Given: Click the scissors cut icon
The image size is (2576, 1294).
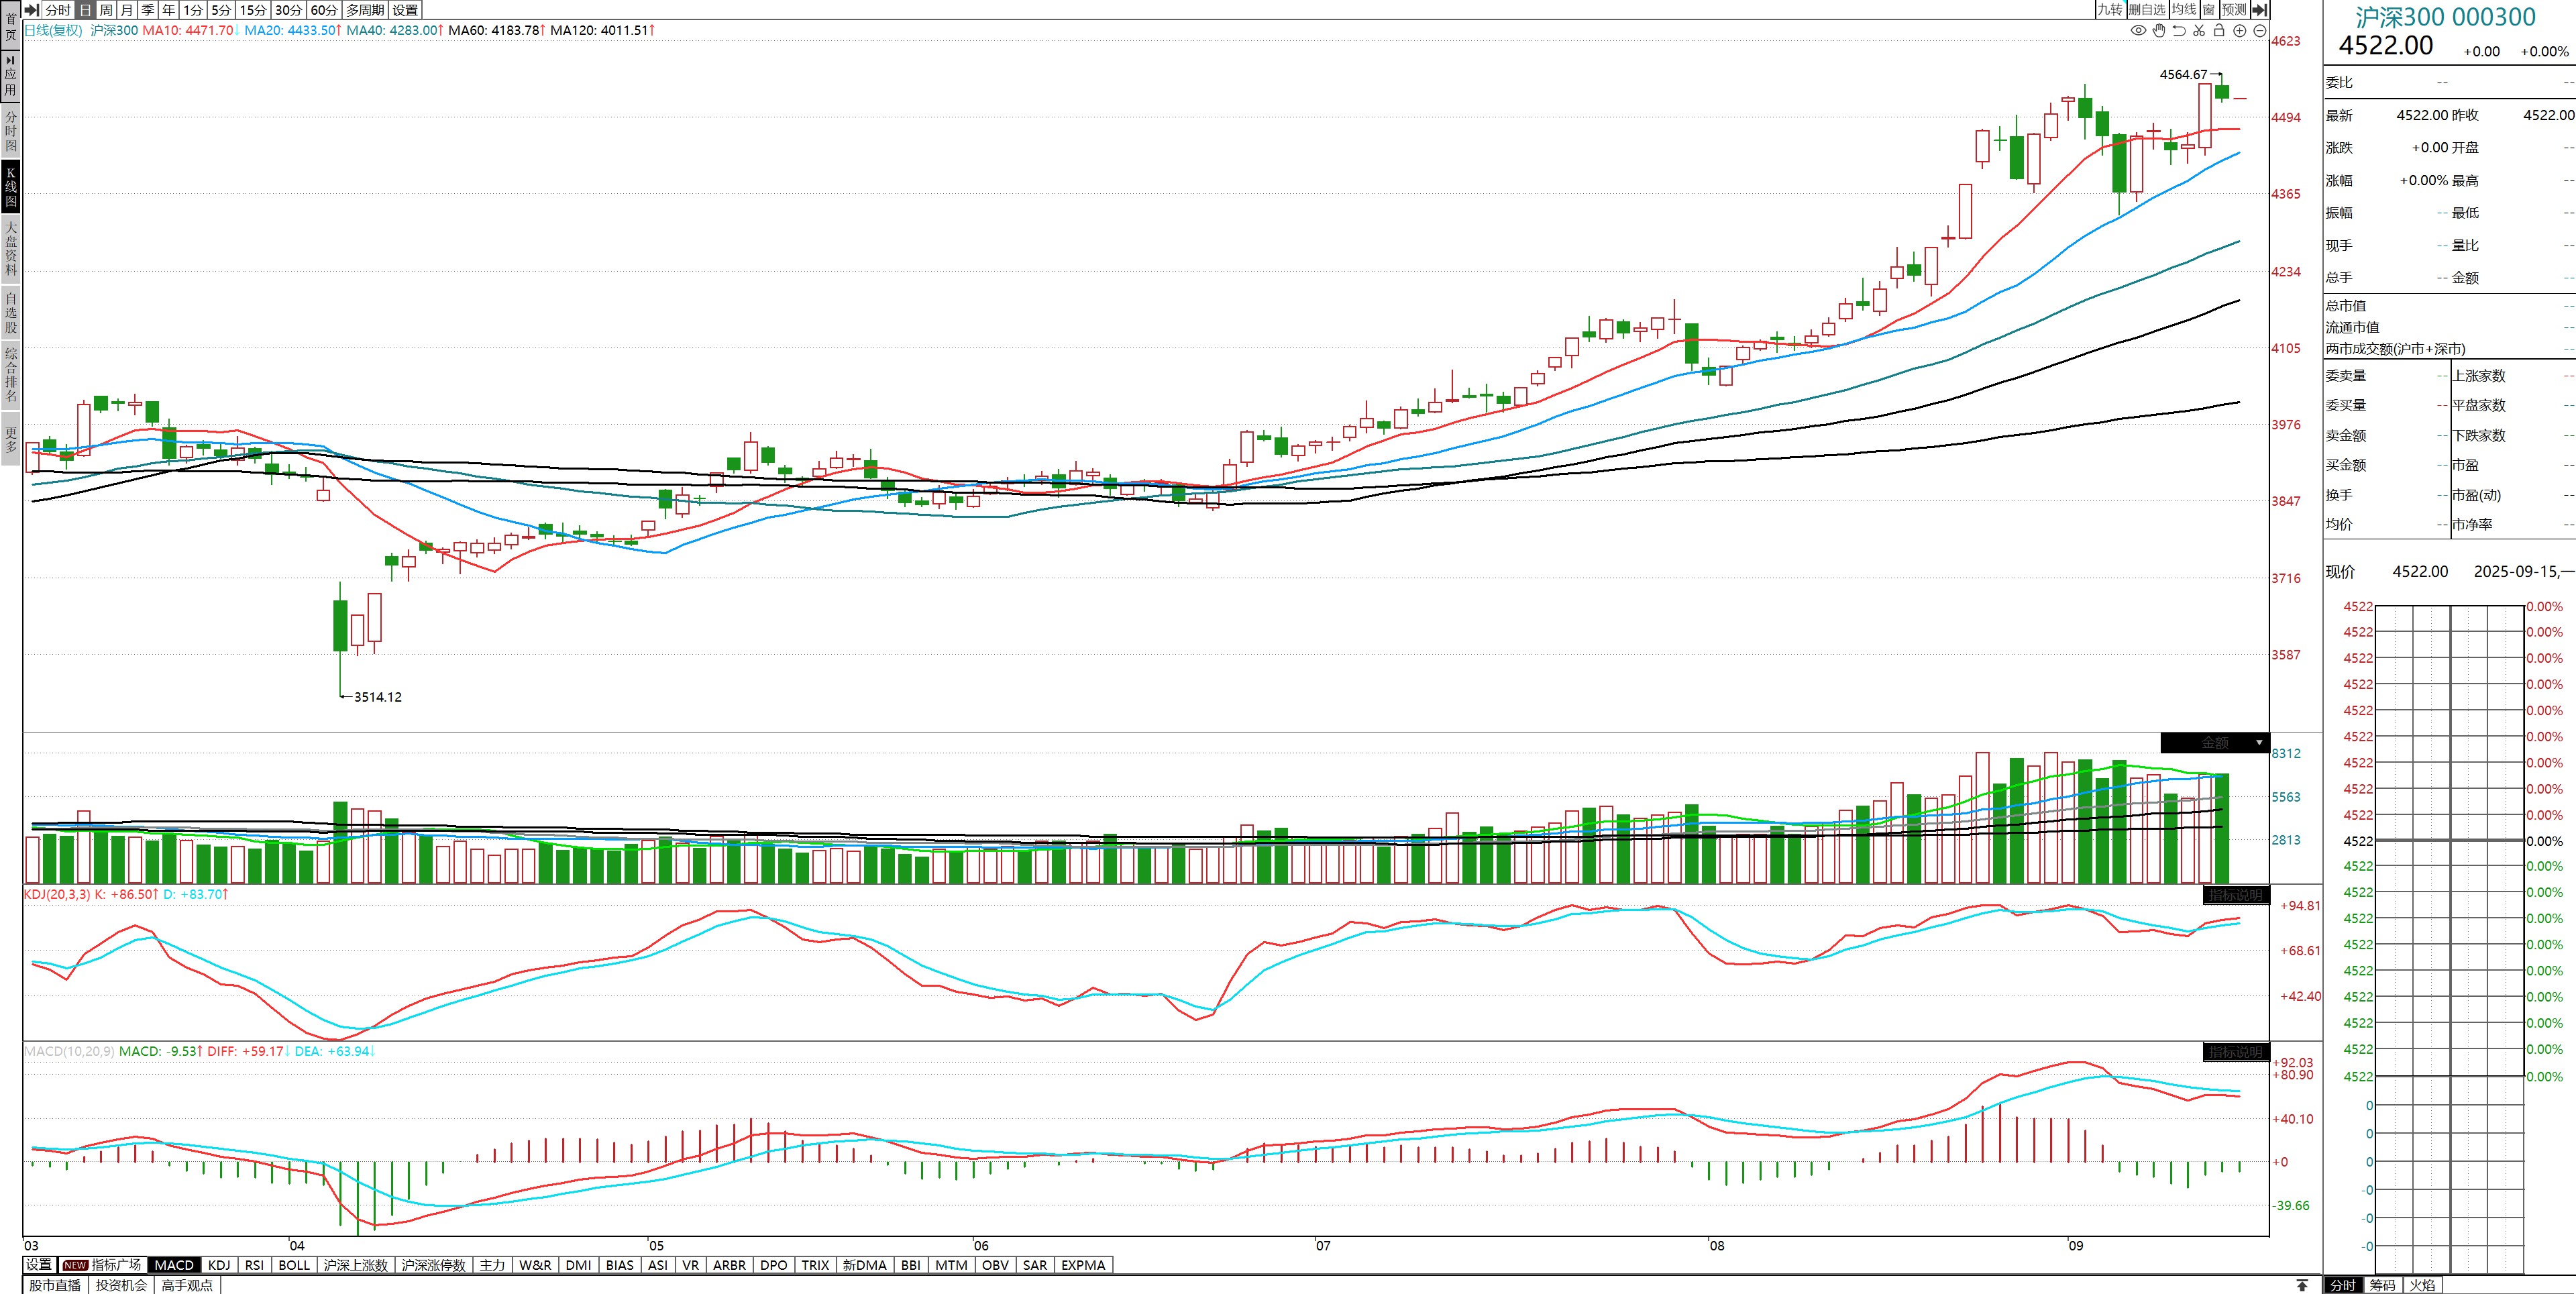Looking at the screenshot, I should pyautogui.click(x=2199, y=30).
